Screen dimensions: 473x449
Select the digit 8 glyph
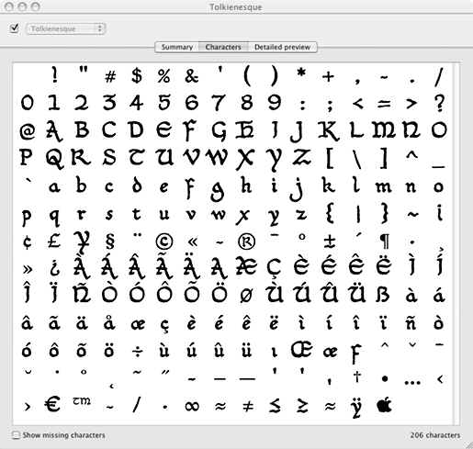[247, 102]
